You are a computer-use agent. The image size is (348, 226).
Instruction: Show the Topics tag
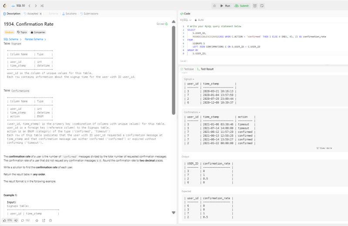pos(22,32)
